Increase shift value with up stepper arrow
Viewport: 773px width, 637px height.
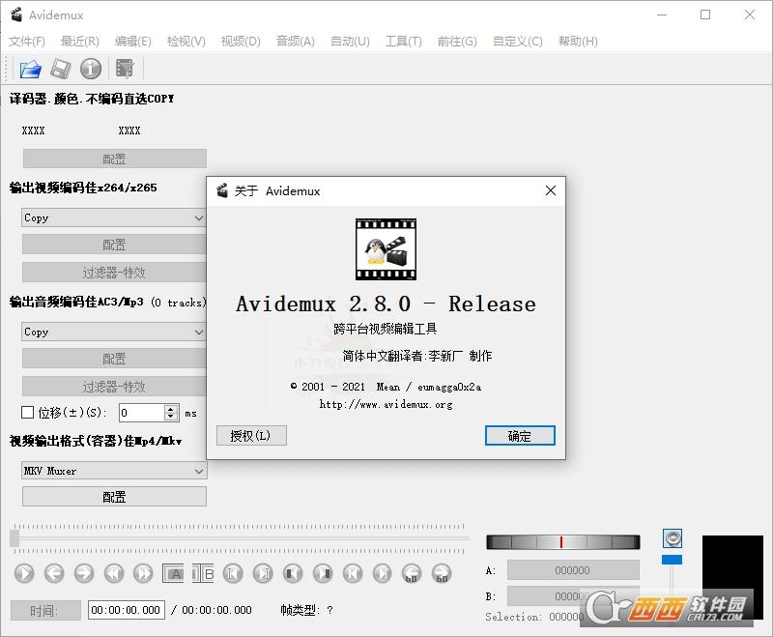click(171, 408)
